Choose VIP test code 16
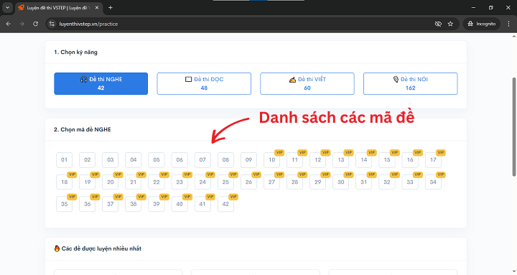The image size is (517, 275). click(410, 160)
